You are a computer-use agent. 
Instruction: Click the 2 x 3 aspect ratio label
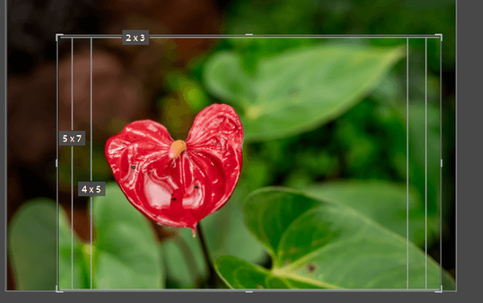coord(135,38)
